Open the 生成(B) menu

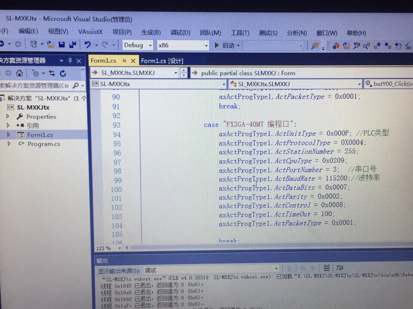click(x=151, y=32)
